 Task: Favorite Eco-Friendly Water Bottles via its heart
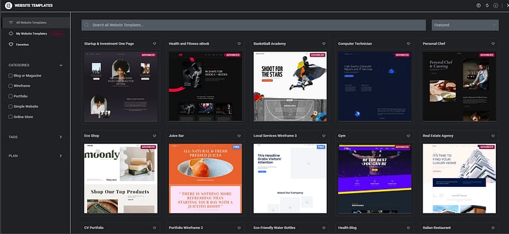324,228
